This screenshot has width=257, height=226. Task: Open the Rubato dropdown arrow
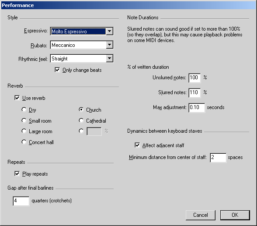[x=109, y=45]
